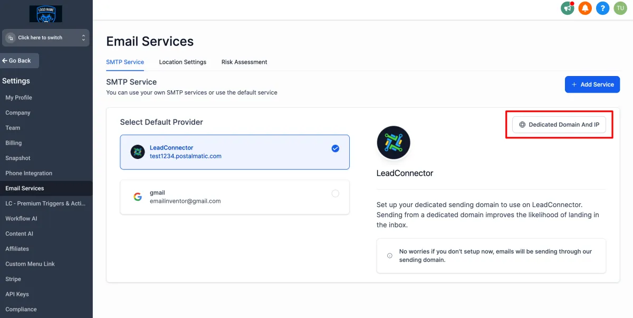Open the TU user avatar

(x=620, y=8)
